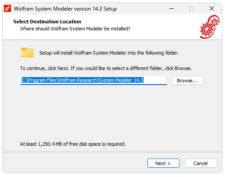This screenshot has height=177, width=225.
Task: Click the free disk space requirement text
Action: coord(73,144)
